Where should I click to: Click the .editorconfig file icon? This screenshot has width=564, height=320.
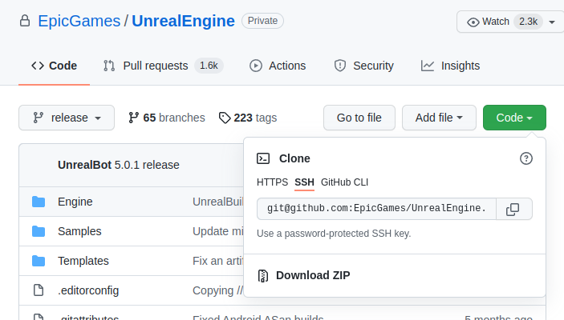pyautogui.click(x=39, y=290)
